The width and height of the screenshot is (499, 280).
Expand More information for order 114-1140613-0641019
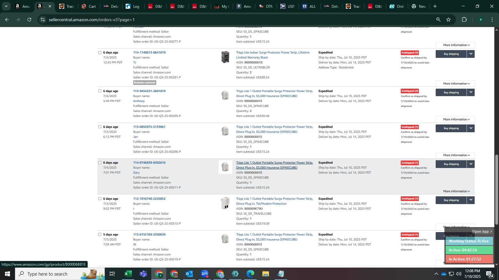(x=455, y=84)
